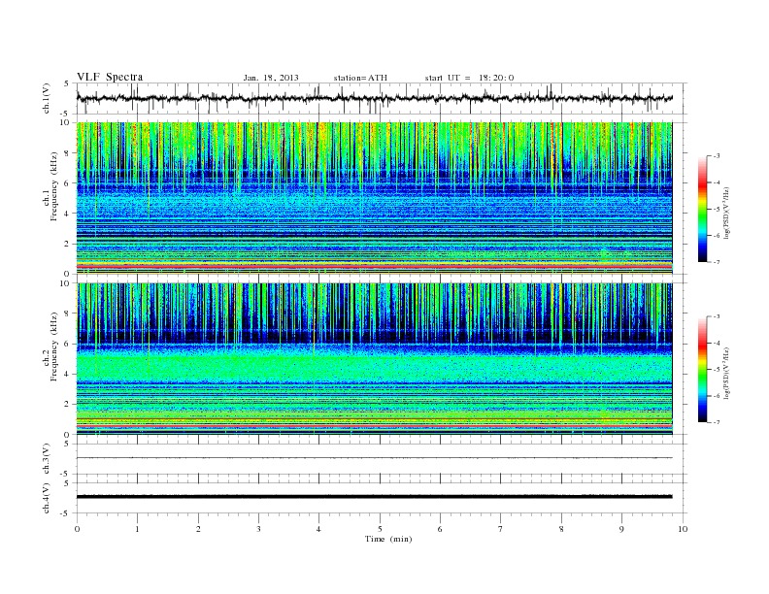The image size is (769, 594).
Task: Click the 'VLF Spectra' title text
Action: coord(110,77)
